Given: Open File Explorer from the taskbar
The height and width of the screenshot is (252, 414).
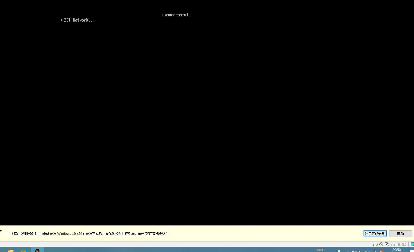Looking at the screenshot, I should (10, 250).
